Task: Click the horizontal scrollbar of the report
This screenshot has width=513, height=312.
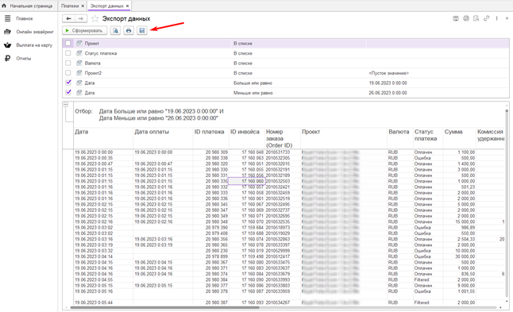Action: pos(164,307)
